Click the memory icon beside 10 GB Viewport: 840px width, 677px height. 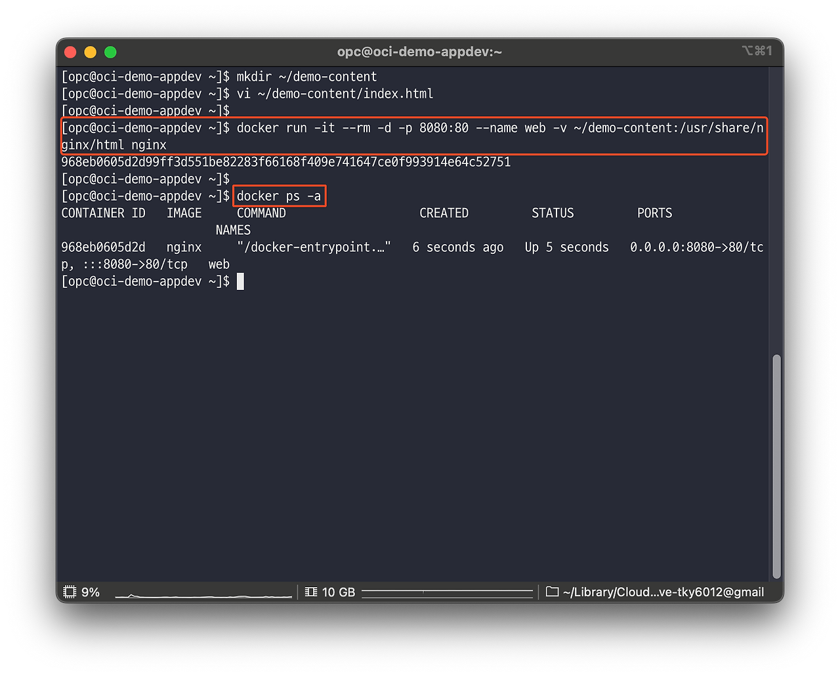click(x=311, y=592)
